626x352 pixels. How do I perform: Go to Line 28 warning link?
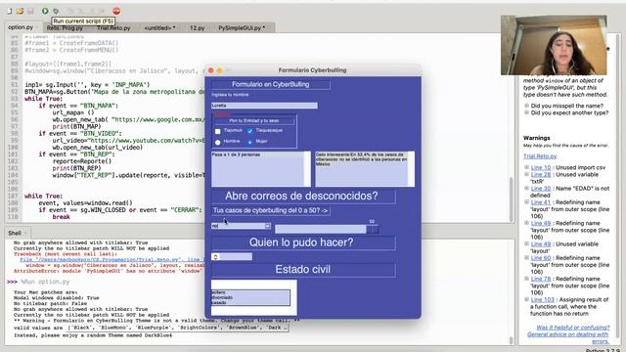point(541,175)
